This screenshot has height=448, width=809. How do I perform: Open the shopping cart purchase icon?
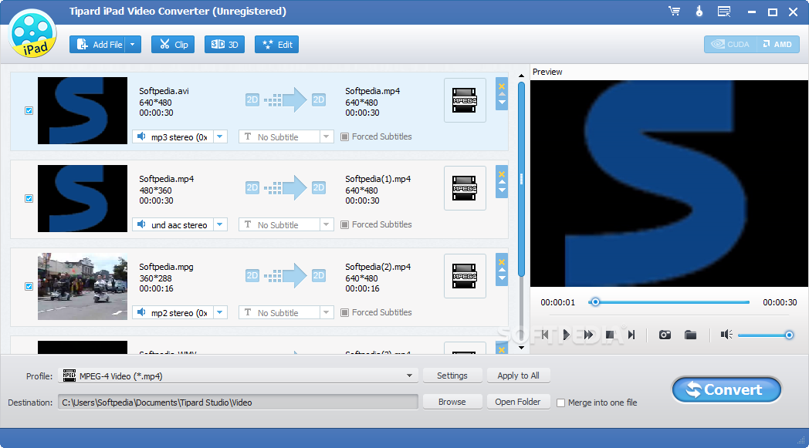coord(675,12)
